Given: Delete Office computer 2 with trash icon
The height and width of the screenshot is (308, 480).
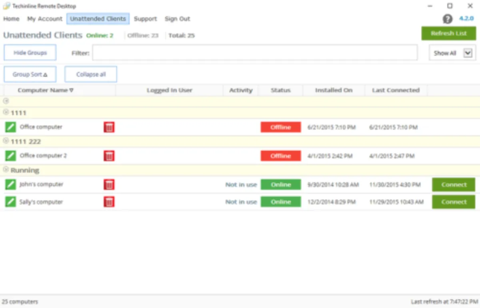Looking at the screenshot, I should tap(109, 156).
